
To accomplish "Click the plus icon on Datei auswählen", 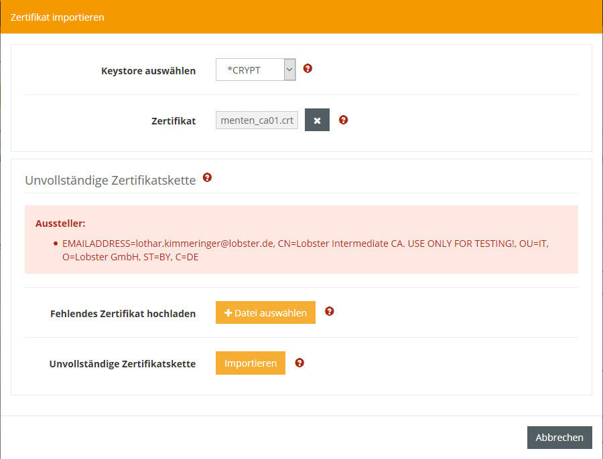I will click(x=228, y=312).
